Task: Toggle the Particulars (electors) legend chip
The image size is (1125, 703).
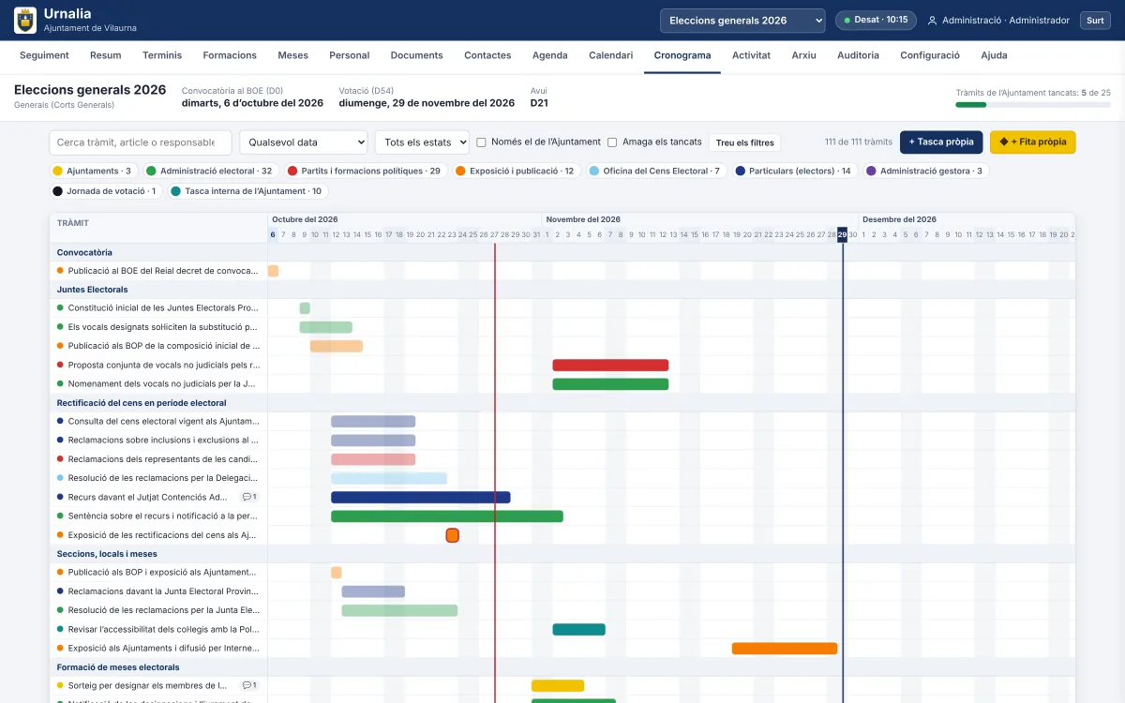Action: pos(793,171)
